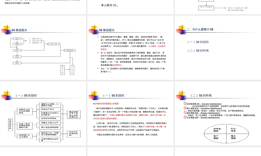Click the colored square logo of 二、为什么要推行 5S slide

181,30
